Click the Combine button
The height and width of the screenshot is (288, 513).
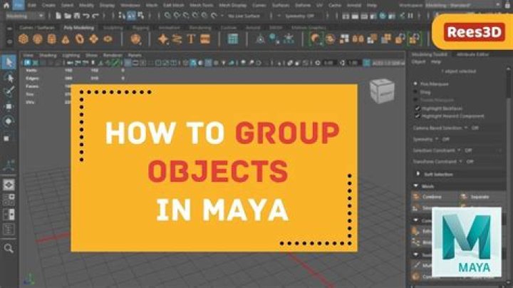(x=433, y=197)
